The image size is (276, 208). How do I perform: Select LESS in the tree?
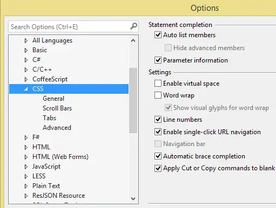39,176
